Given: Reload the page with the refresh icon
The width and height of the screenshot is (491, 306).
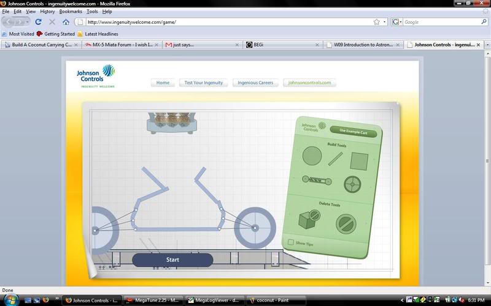Looking at the screenshot, I should [38, 22].
